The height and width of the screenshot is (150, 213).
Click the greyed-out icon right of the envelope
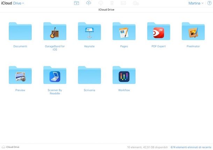pyautogui.click(x=136, y=3)
